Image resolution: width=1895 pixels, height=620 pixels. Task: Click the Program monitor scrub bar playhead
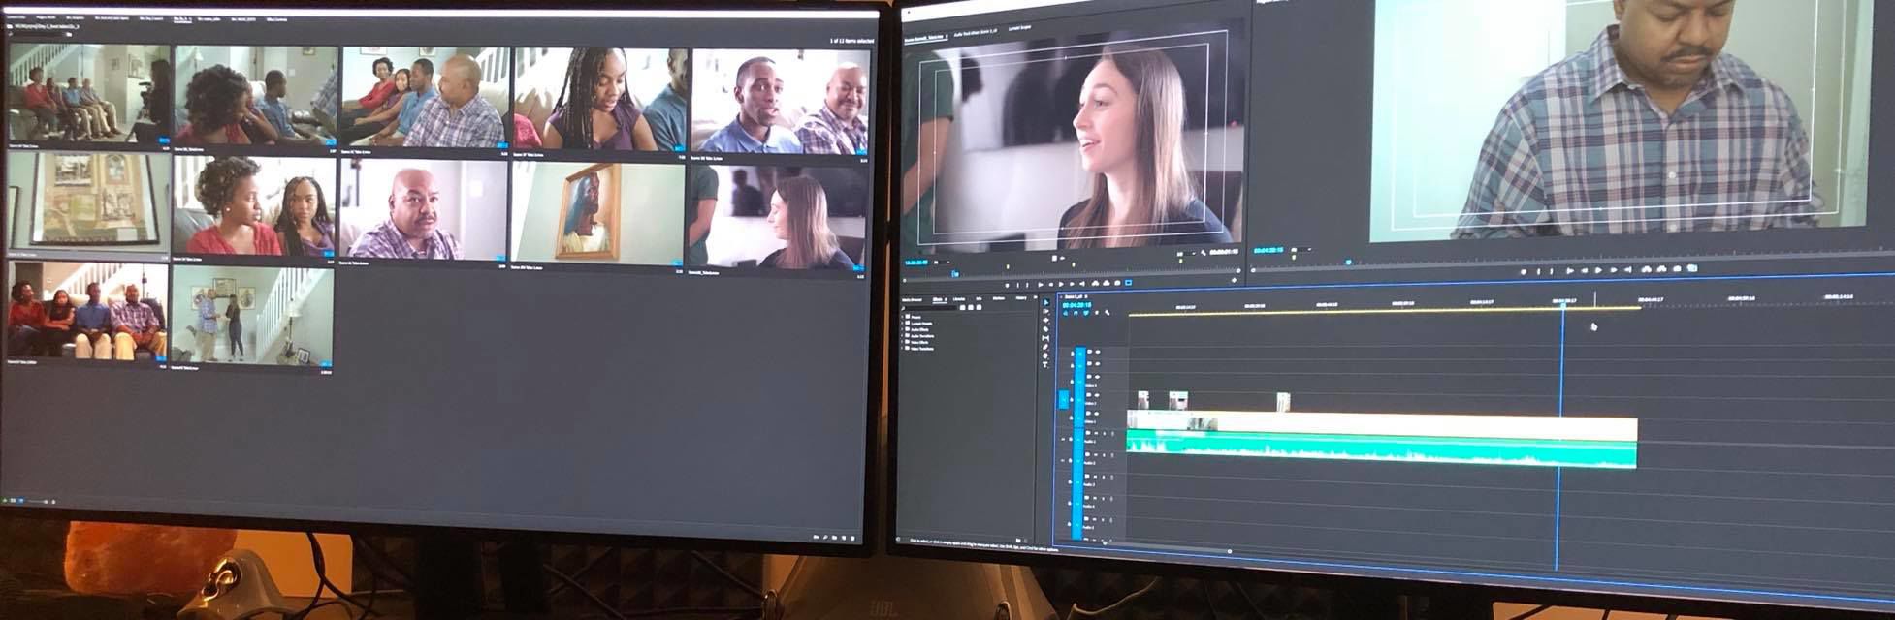[x=1348, y=263]
